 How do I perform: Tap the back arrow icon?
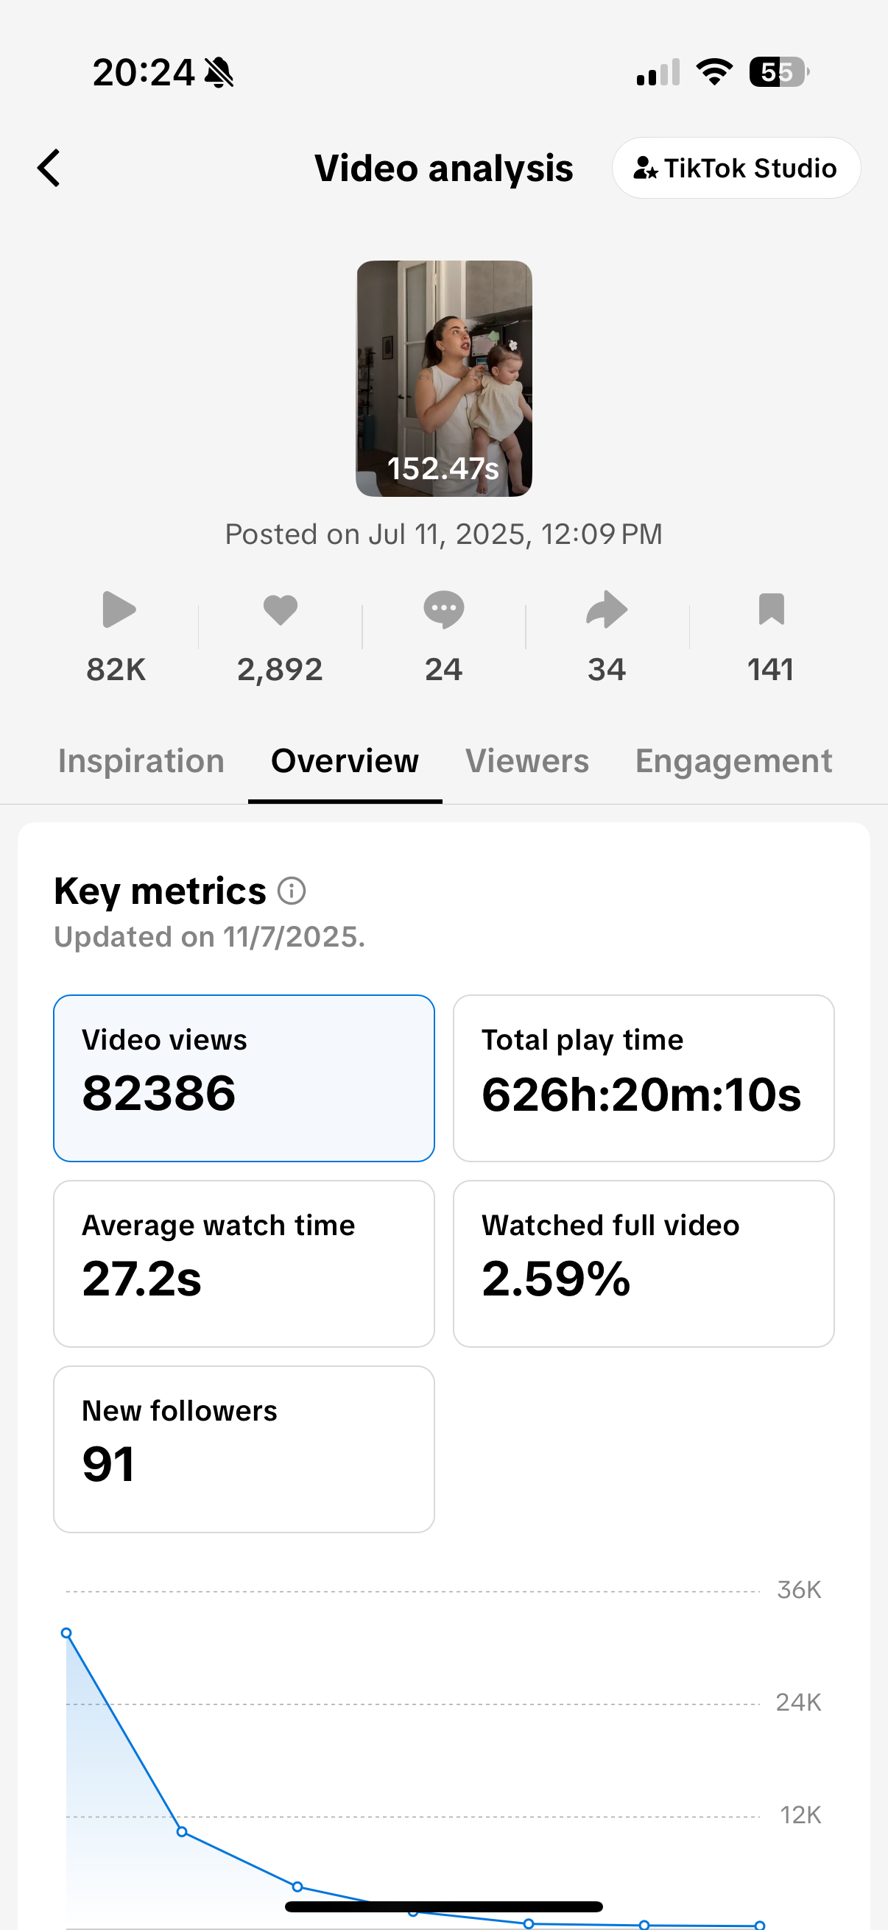(x=49, y=168)
